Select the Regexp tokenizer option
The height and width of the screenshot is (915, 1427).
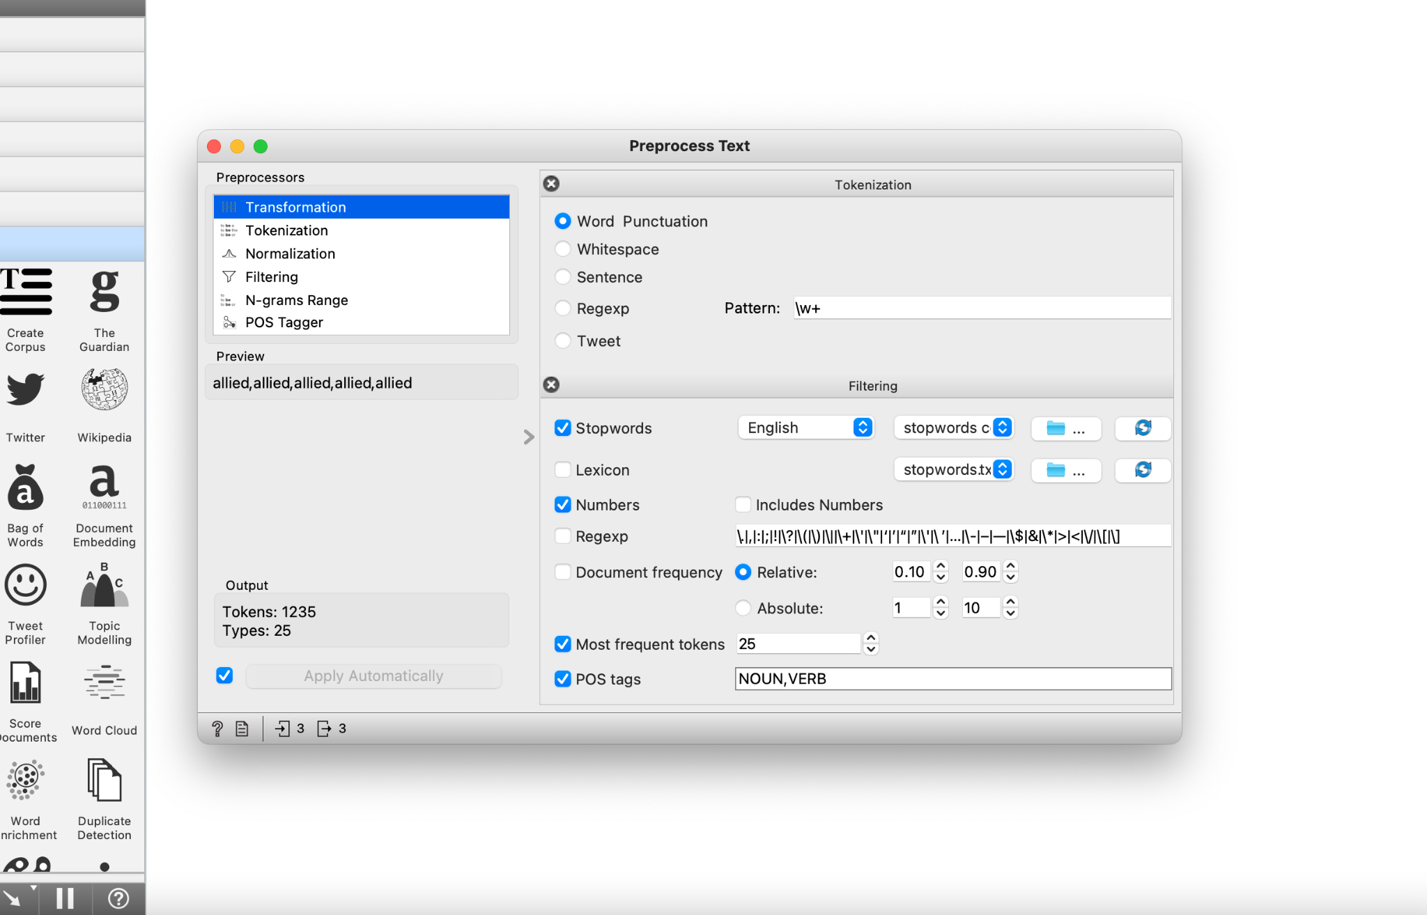coord(562,308)
